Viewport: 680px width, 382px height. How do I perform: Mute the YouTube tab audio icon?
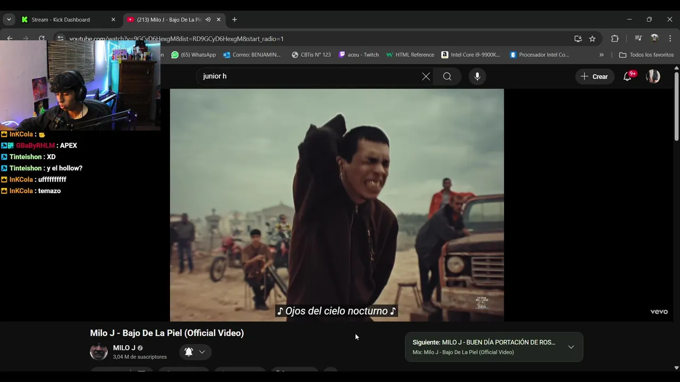[208, 20]
